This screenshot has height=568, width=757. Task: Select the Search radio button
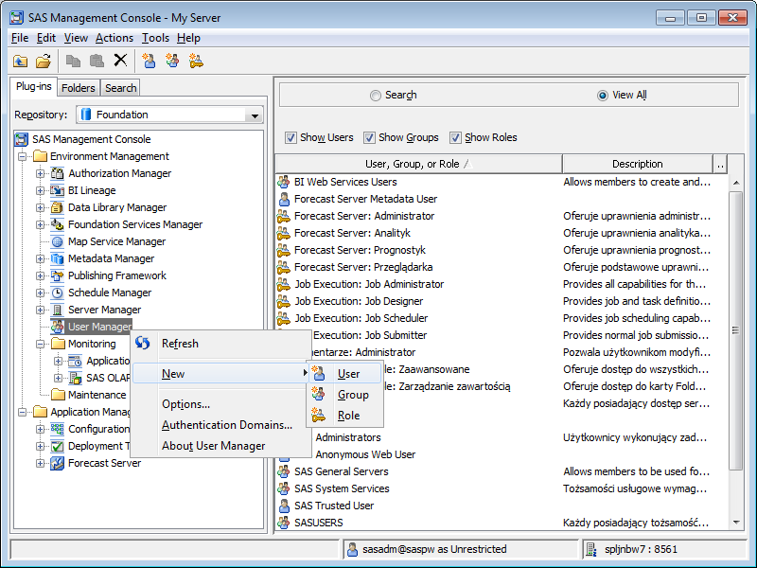click(x=375, y=96)
